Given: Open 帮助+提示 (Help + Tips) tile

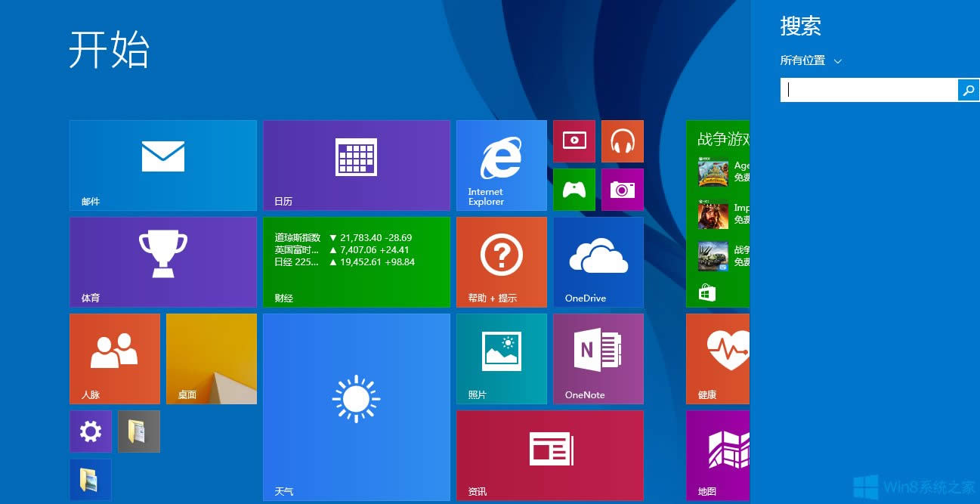Looking at the screenshot, I should [x=501, y=261].
